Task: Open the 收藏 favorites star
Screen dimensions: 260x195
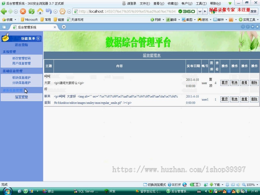Action: [7, 20]
